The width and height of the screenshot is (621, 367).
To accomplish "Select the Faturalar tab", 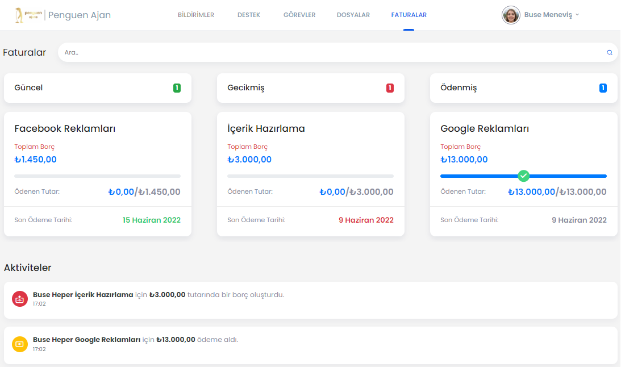I will [x=409, y=15].
